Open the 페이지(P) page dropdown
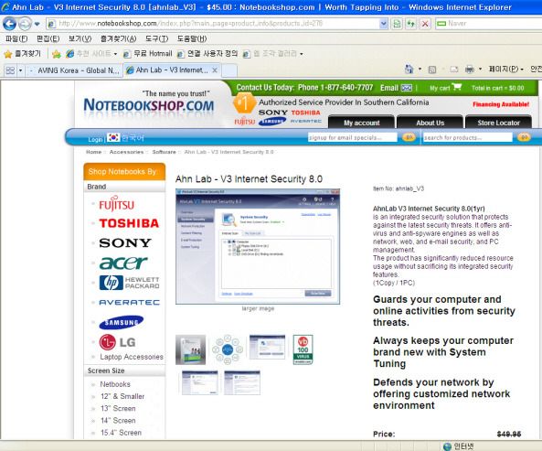Screen dimensions: 542x451 (x=505, y=70)
